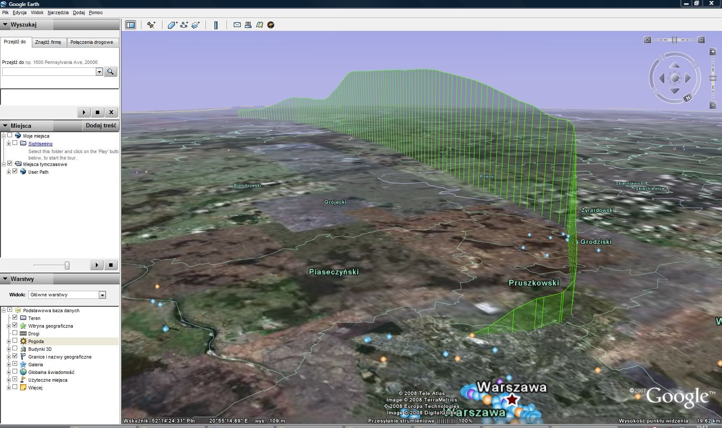Click the Sightseeing link
722x428 pixels.
[40, 144]
